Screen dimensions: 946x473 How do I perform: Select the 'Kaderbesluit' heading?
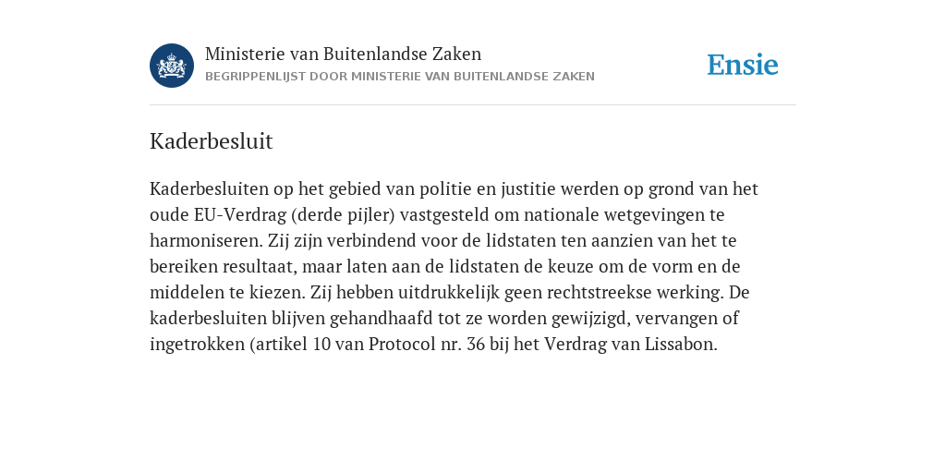tap(212, 141)
